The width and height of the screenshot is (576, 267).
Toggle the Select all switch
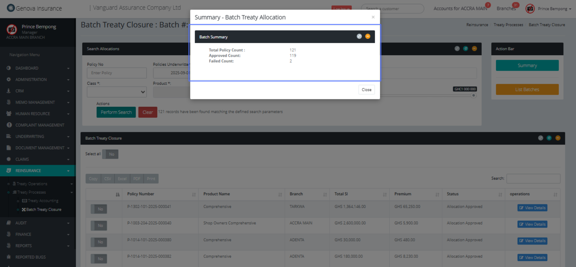point(110,154)
